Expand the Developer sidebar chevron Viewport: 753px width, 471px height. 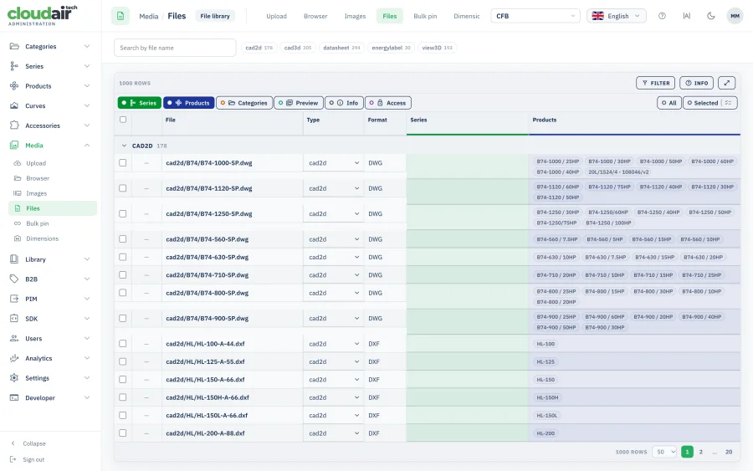coord(87,397)
